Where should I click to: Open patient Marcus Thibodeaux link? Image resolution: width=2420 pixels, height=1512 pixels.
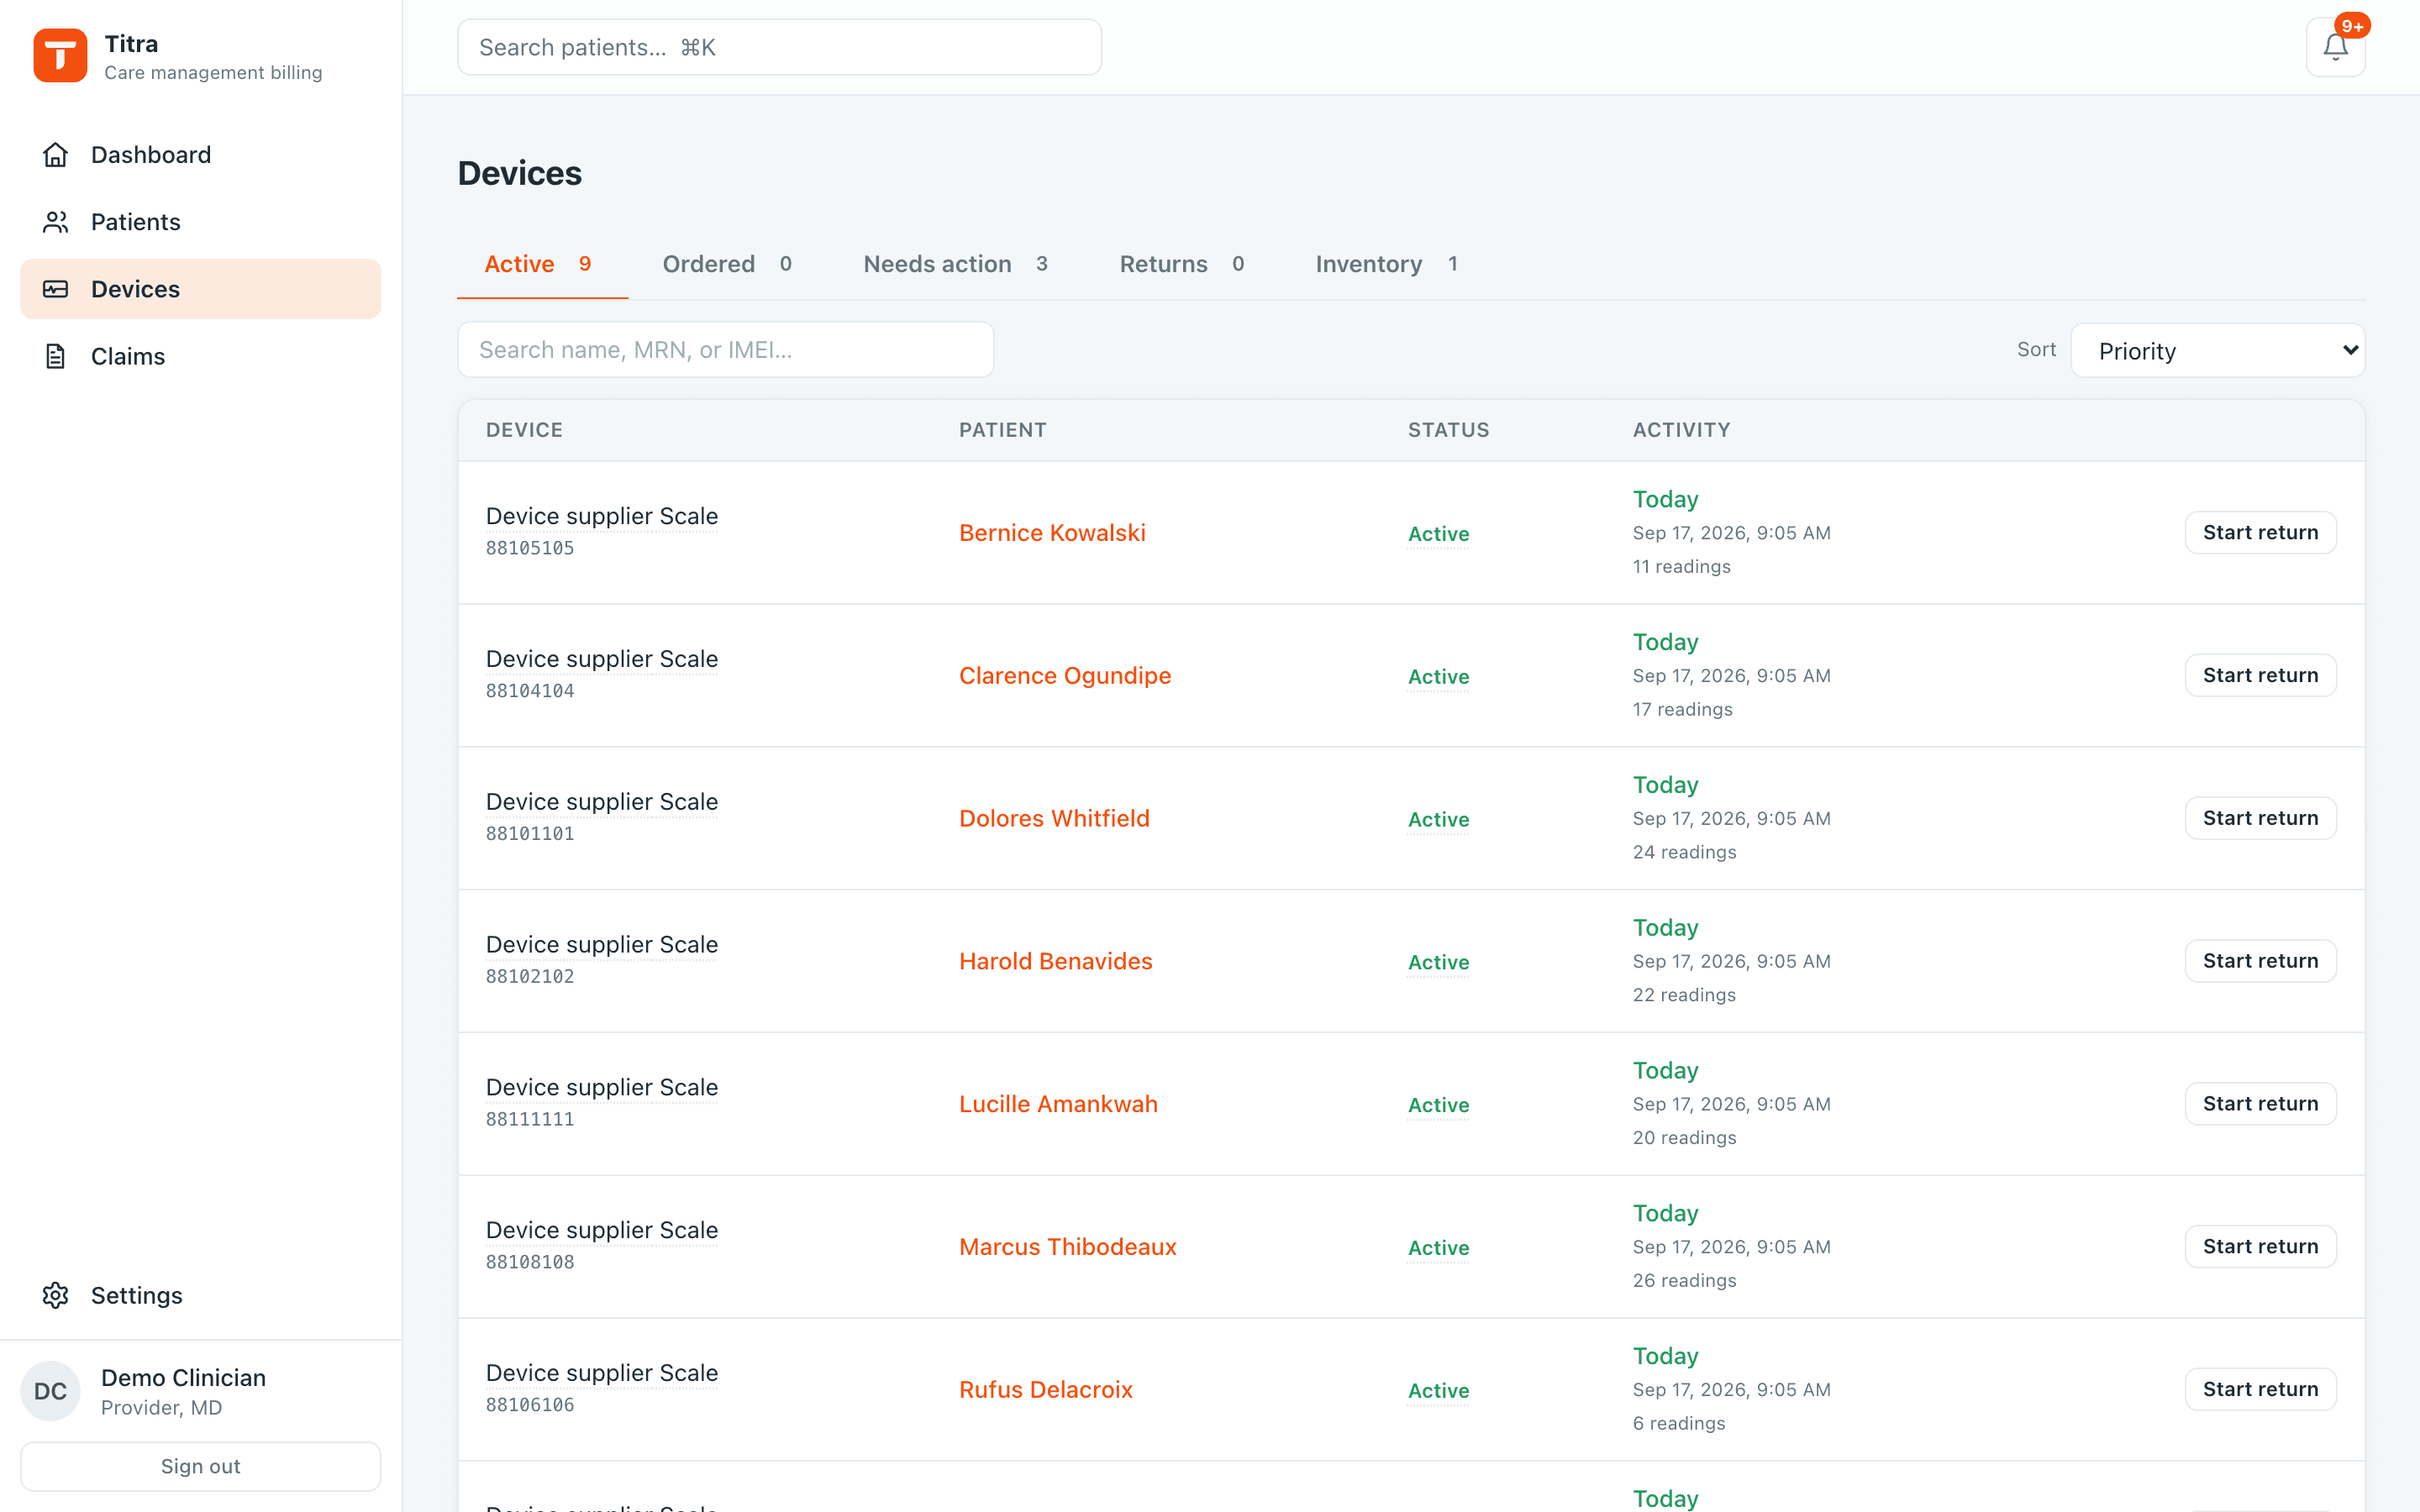(1067, 1247)
